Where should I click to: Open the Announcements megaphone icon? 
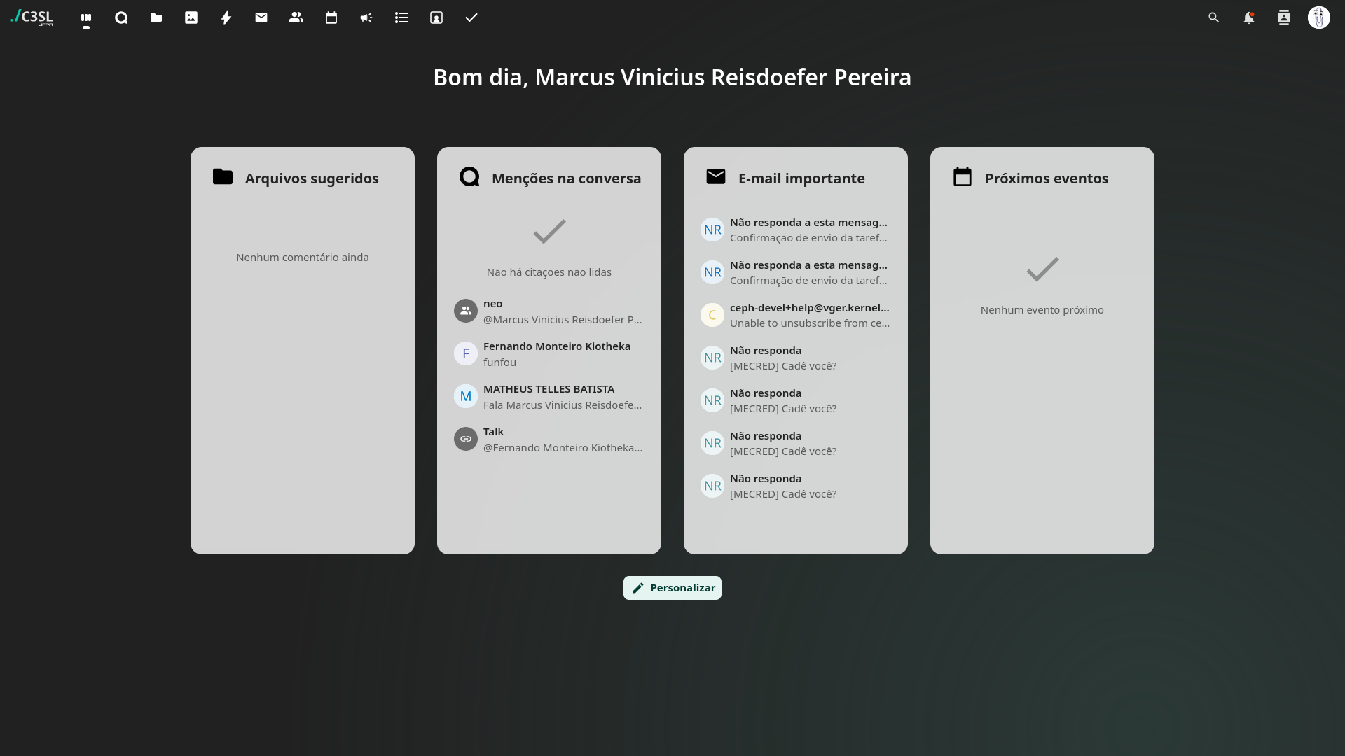click(366, 17)
